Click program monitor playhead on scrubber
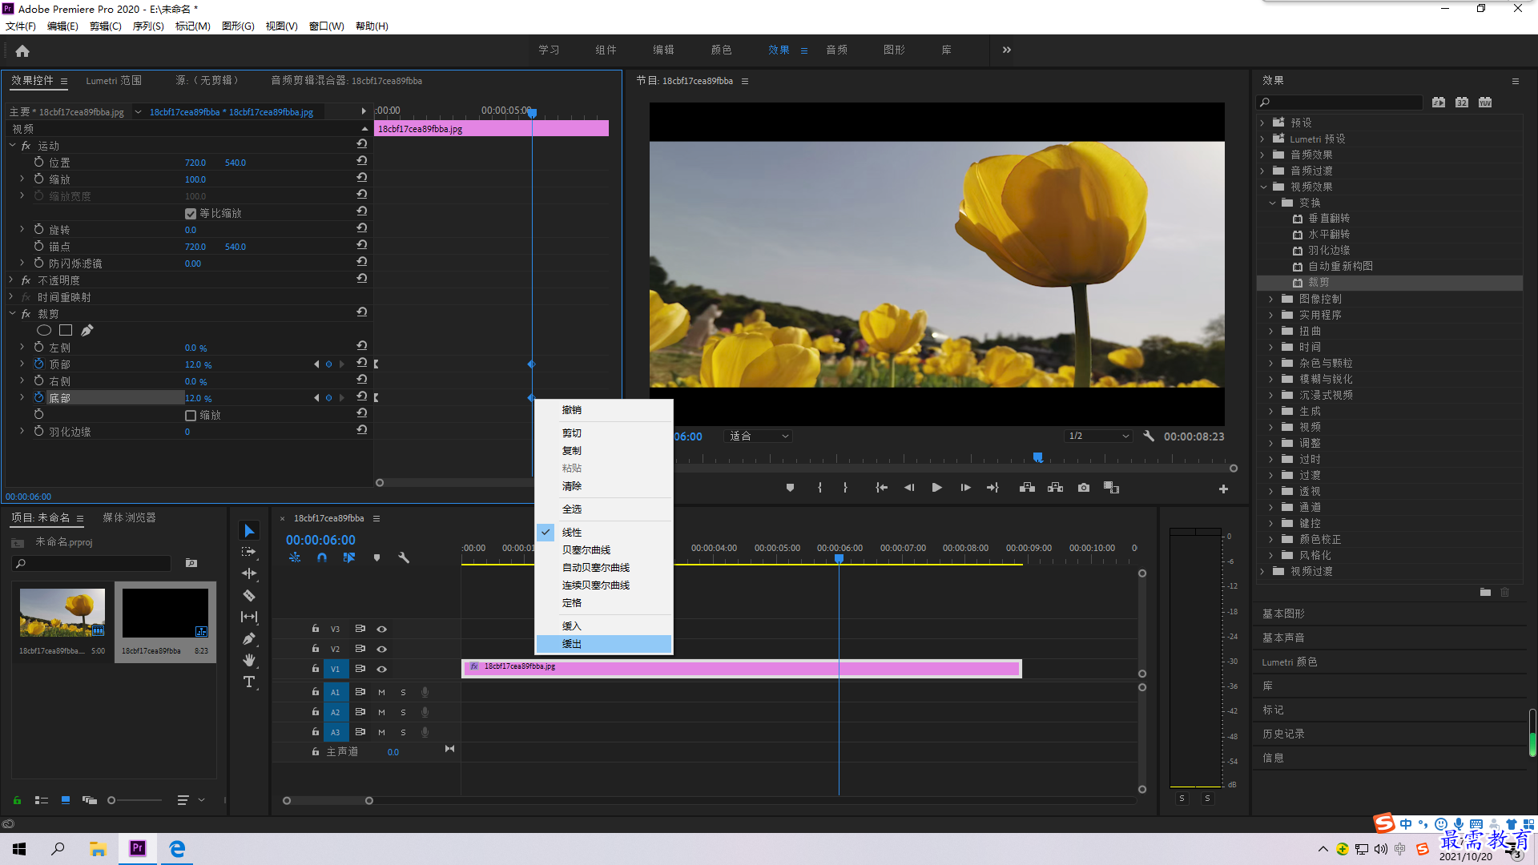The width and height of the screenshot is (1538, 865). (x=1038, y=457)
